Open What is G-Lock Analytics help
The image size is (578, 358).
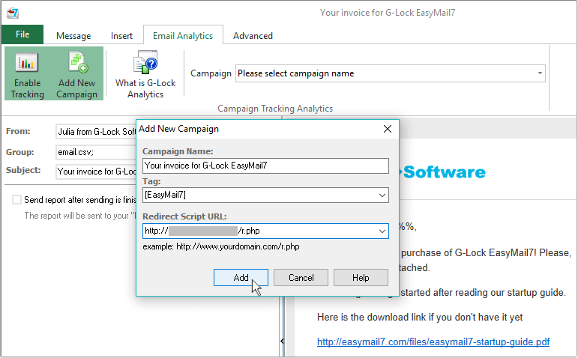145,74
